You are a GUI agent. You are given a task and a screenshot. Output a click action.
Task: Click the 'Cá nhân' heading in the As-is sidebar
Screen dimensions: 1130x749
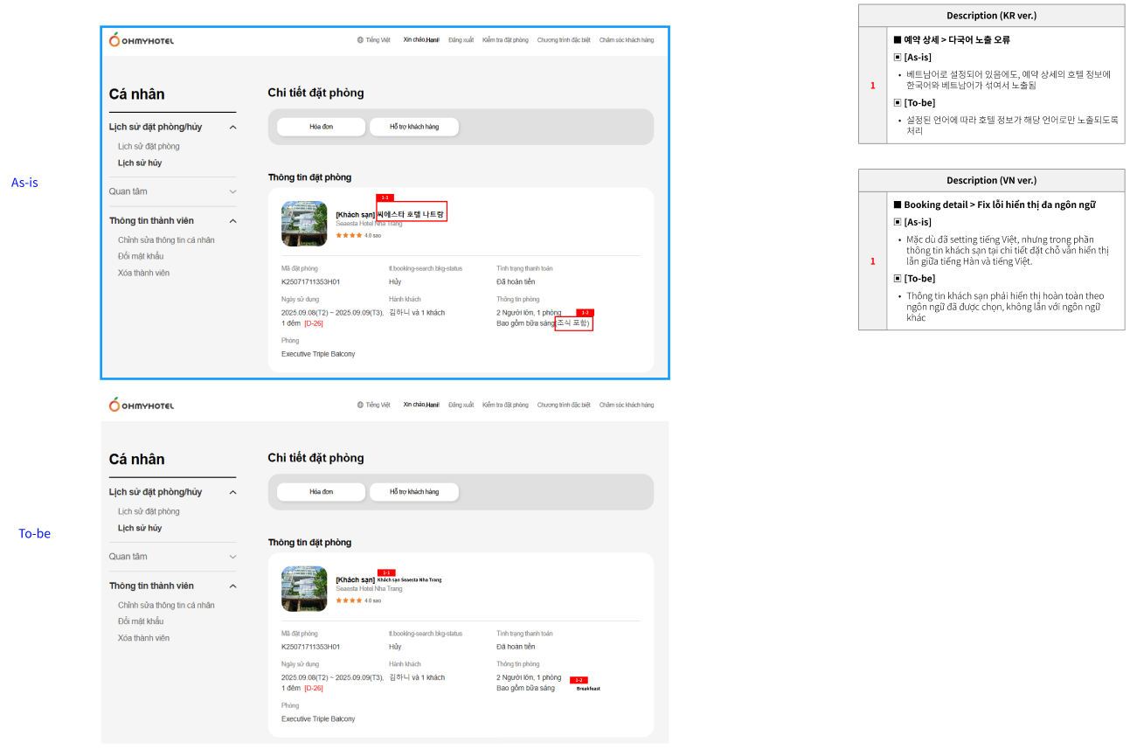(137, 94)
